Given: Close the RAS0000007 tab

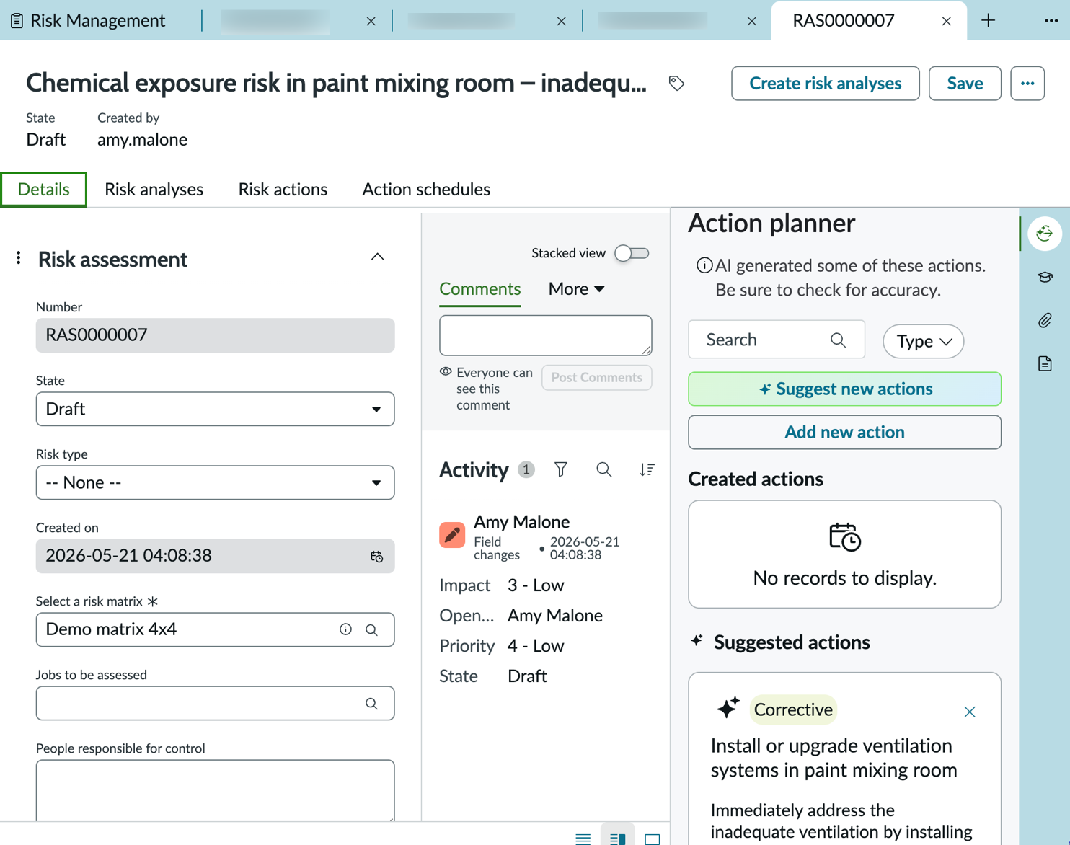Looking at the screenshot, I should coord(946,22).
